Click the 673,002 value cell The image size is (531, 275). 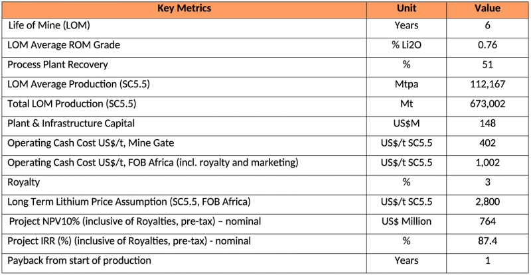tap(487, 104)
